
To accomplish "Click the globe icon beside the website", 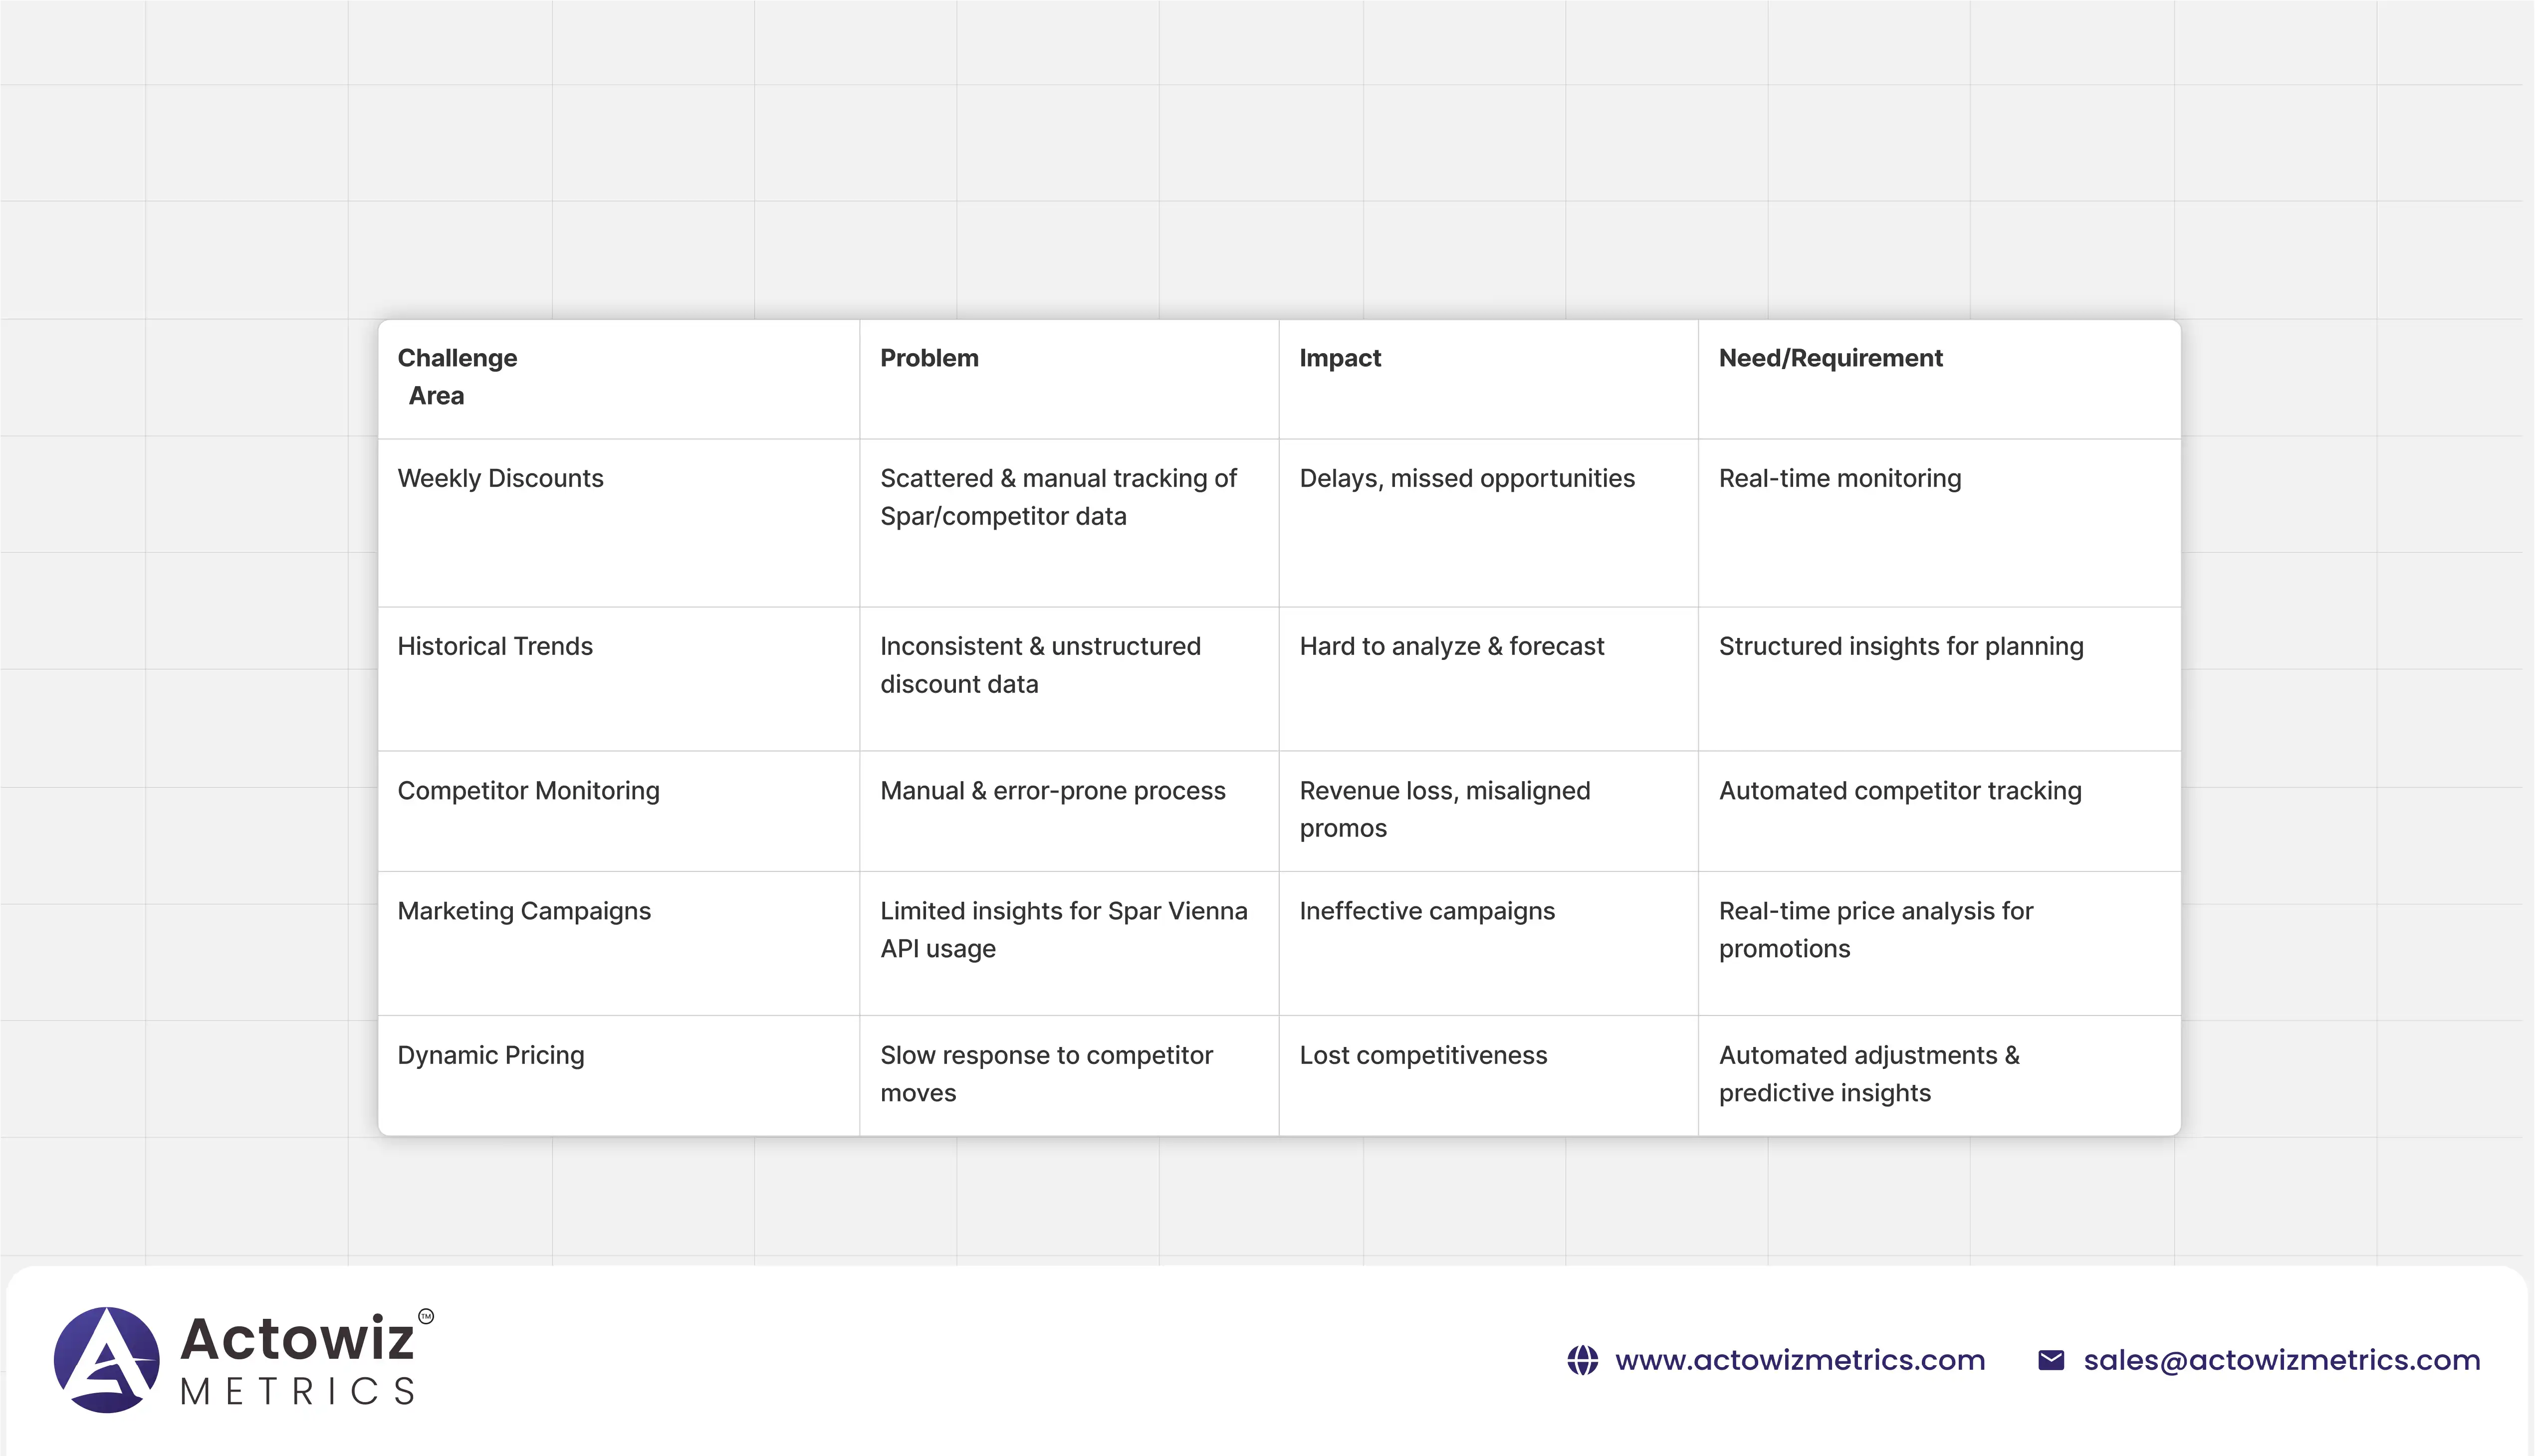I will click(x=1582, y=1360).
